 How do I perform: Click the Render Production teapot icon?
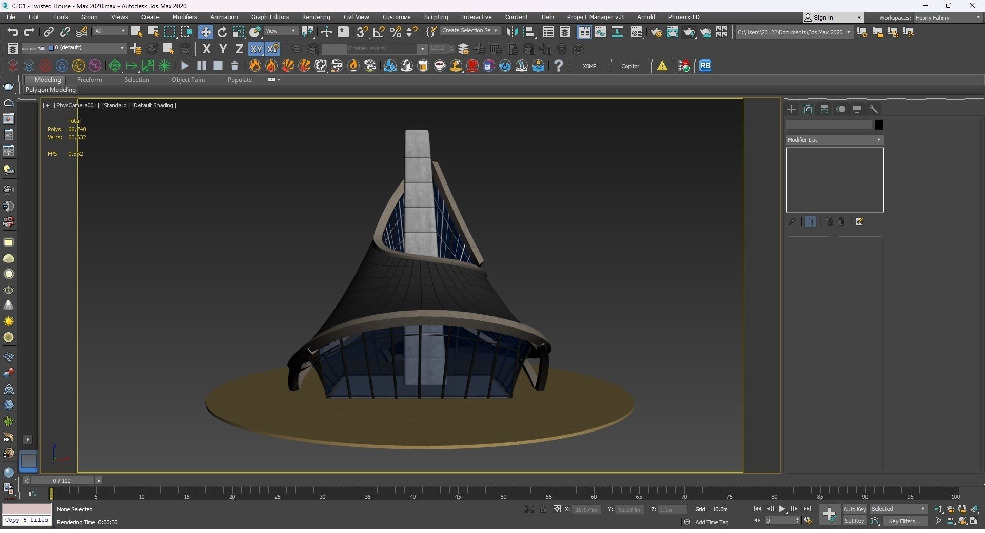(x=689, y=32)
